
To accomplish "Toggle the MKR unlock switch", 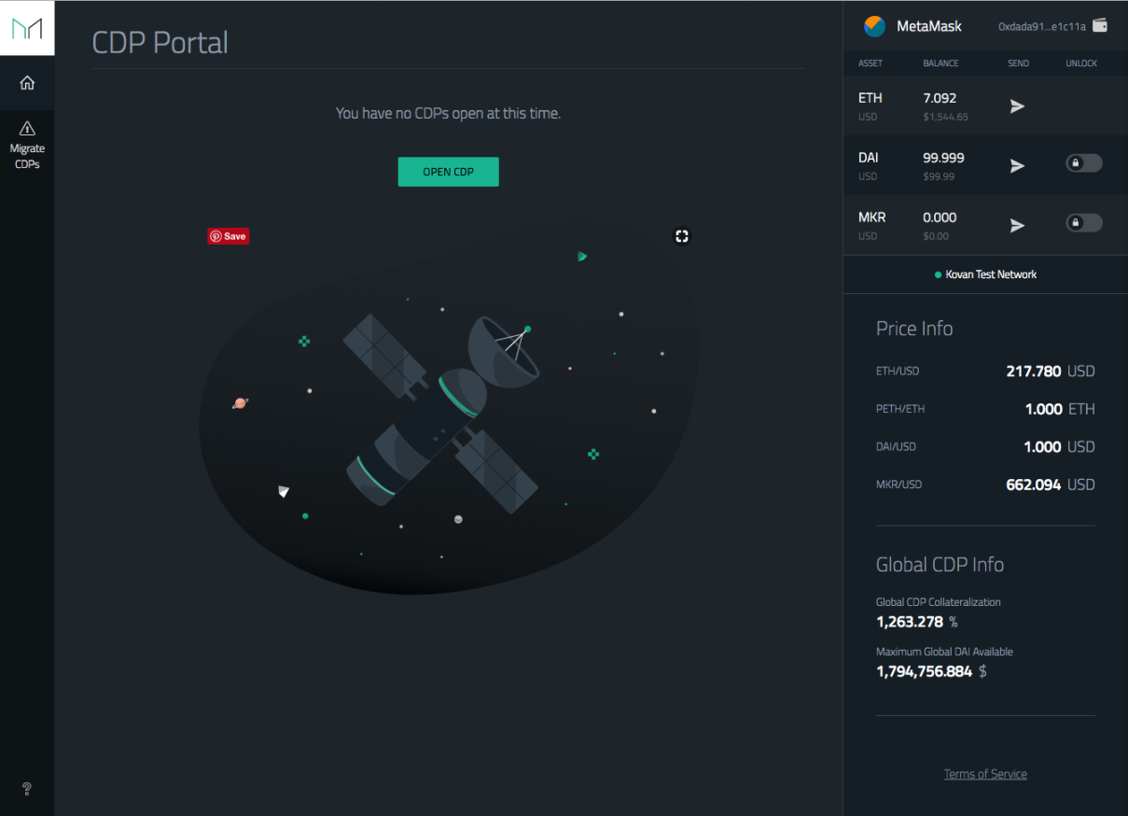I will [x=1083, y=223].
